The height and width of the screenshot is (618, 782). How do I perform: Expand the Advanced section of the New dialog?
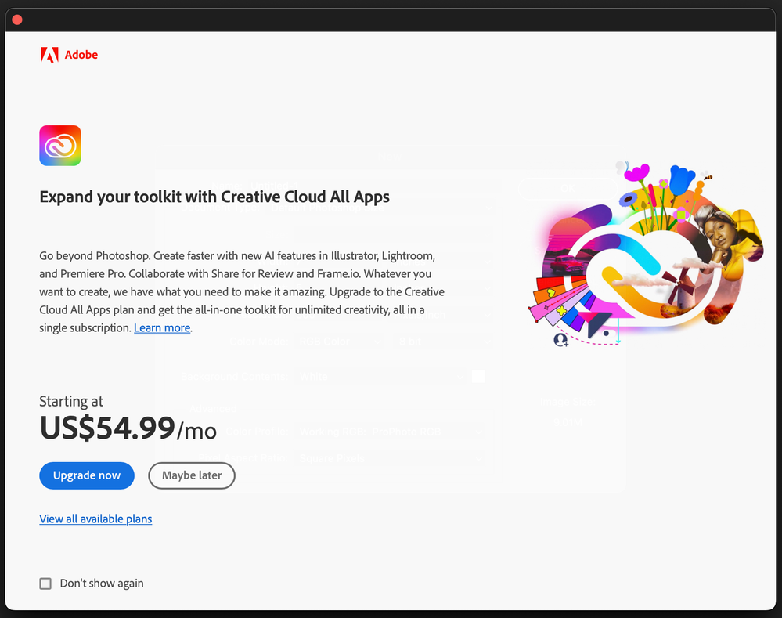(x=213, y=408)
